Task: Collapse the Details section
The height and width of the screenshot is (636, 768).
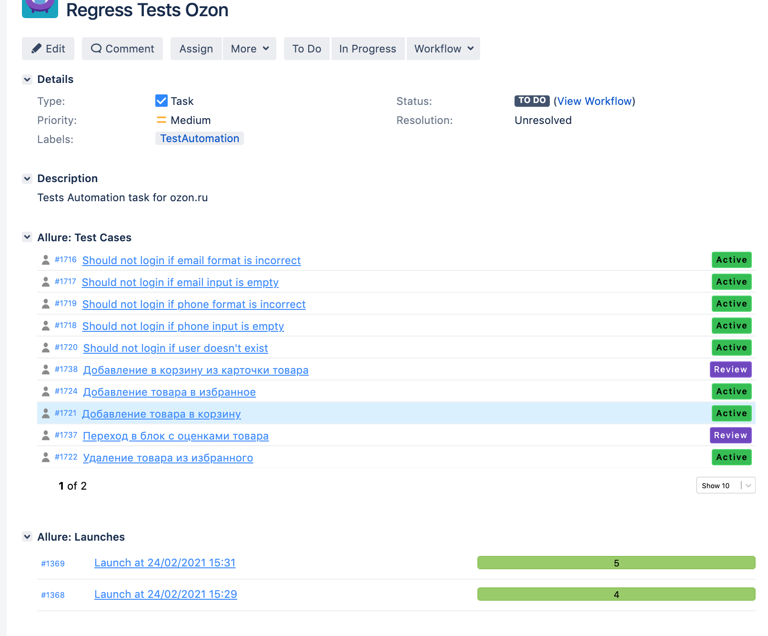Action: point(27,79)
